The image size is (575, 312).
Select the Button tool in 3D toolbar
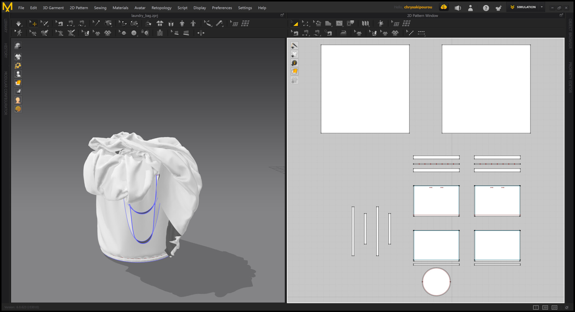(134, 33)
